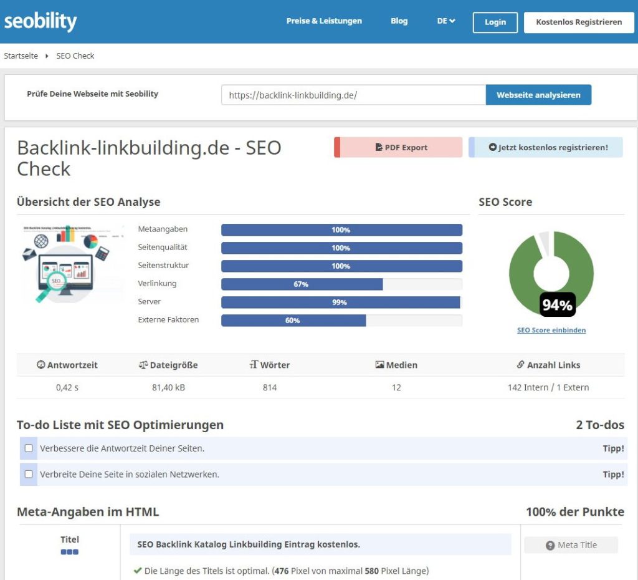Expand the Tipp! for Antwortzeit to-do

[x=613, y=448]
